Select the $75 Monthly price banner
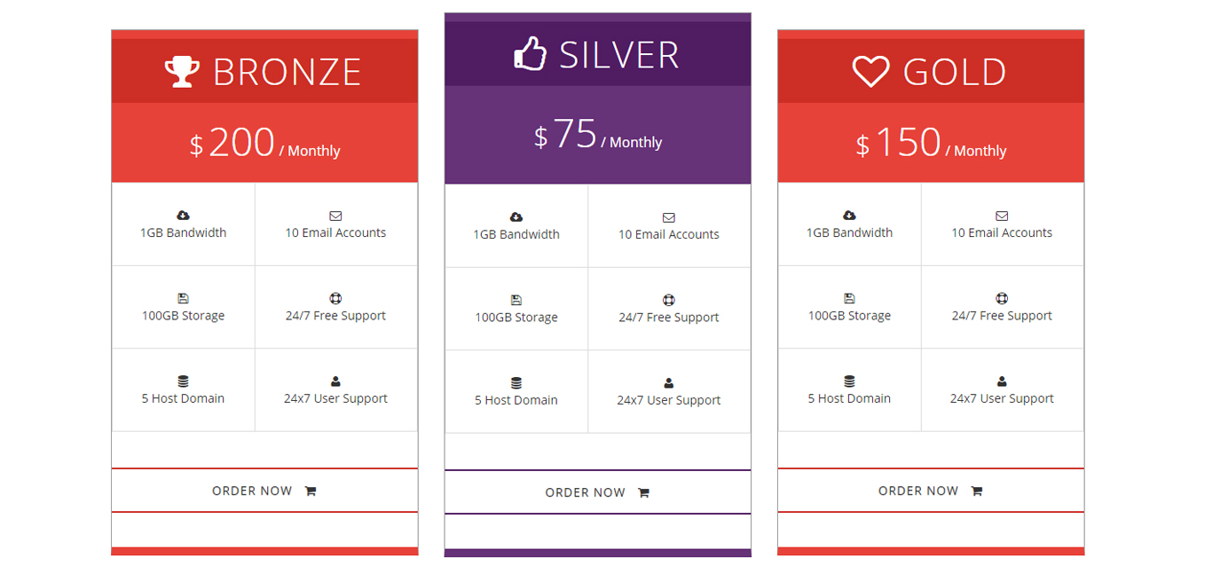 point(597,135)
